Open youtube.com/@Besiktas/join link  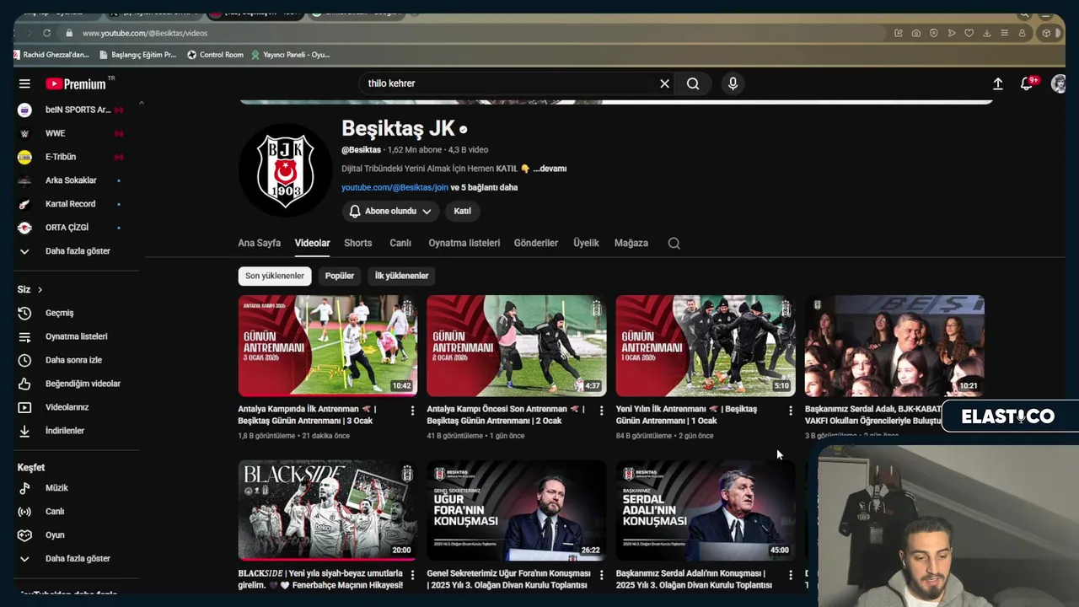[395, 187]
